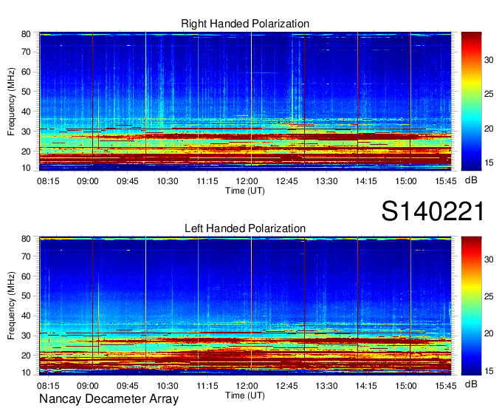Click the "80" frequency tick on the top plot
The height and width of the screenshot is (408, 502).
[26, 34]
